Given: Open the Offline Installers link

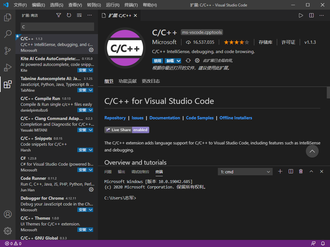Looking at the screenshot, I should (236, 118).
